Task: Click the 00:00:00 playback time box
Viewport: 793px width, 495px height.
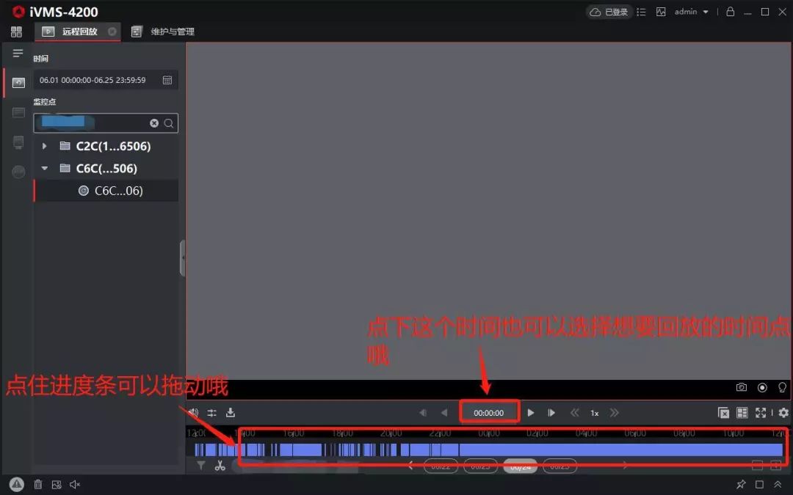Action: 489,413
